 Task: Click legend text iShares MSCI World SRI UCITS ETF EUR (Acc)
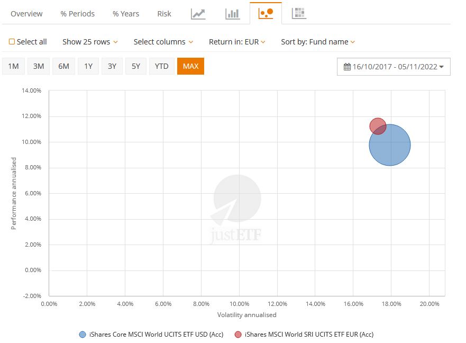click(309, 335)
